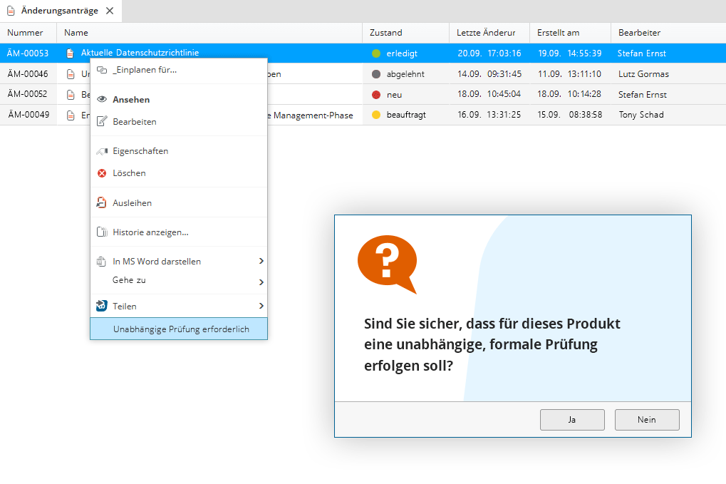Screen dimensions: 726x484
Task: Click the eye icon next to Ansehen
Action: tap(101, 100)
